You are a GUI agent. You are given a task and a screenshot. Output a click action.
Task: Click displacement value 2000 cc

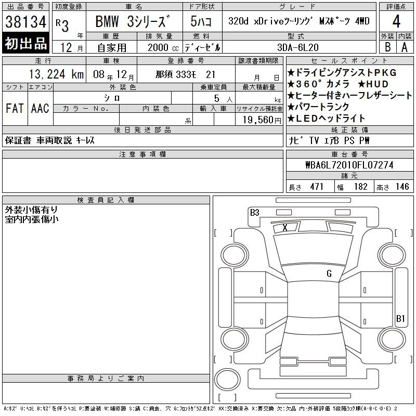[163, 47]
